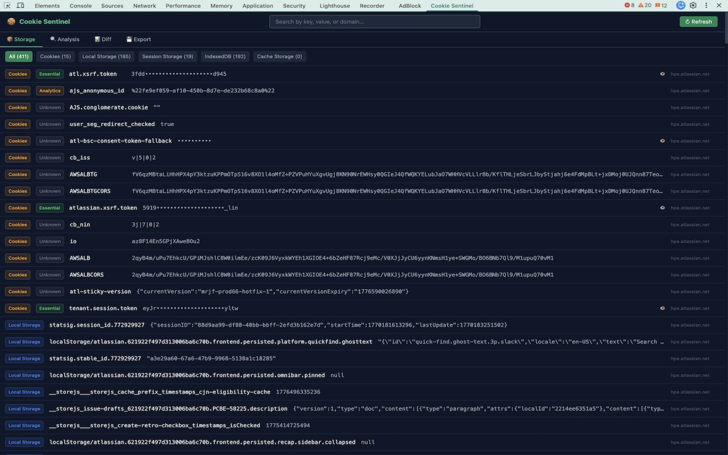
Task: Click the blue icon beside the settings gear
Action: click(681, 6)
